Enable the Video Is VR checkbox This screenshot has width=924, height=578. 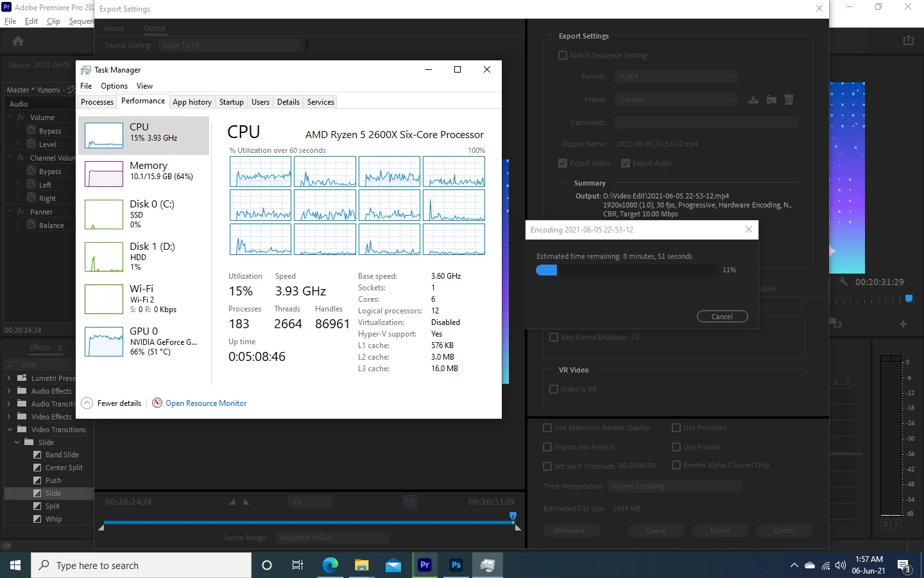click(554, 389)
